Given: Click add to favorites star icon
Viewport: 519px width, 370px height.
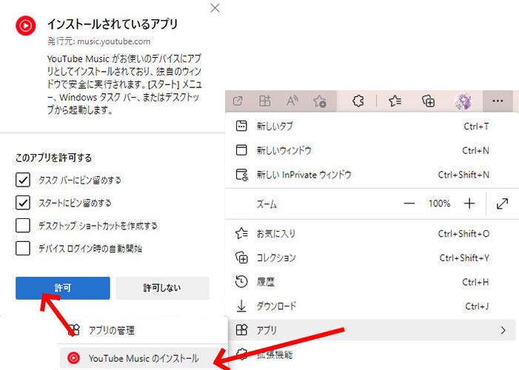Looking at the screenshot, I should click(x=320, y=101).
